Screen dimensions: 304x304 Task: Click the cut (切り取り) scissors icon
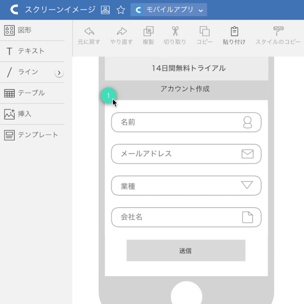pyautogui.click(x=175, y=31)
